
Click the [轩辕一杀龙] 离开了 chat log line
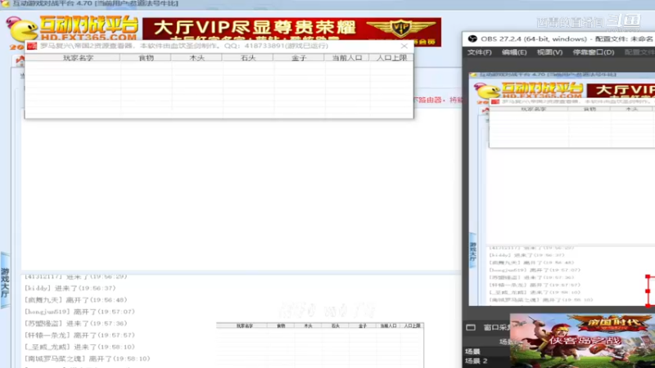79,335
